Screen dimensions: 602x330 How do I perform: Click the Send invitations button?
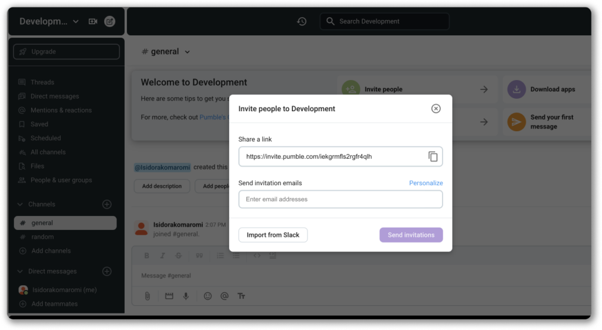pyautogui.click(x=411, y=235)
